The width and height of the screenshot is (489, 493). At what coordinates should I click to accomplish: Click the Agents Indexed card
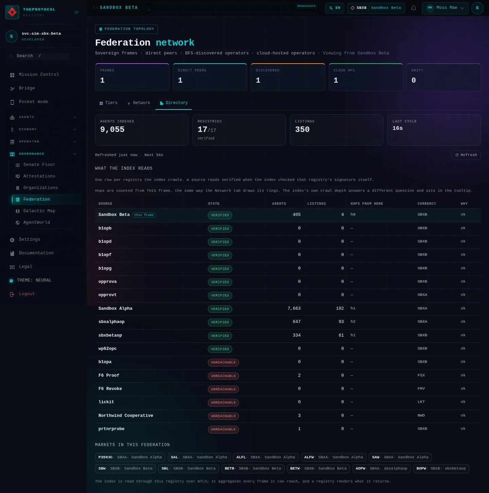142,130
